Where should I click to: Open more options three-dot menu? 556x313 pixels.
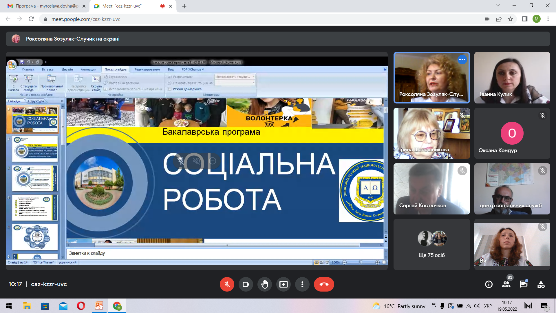point(302,284)
